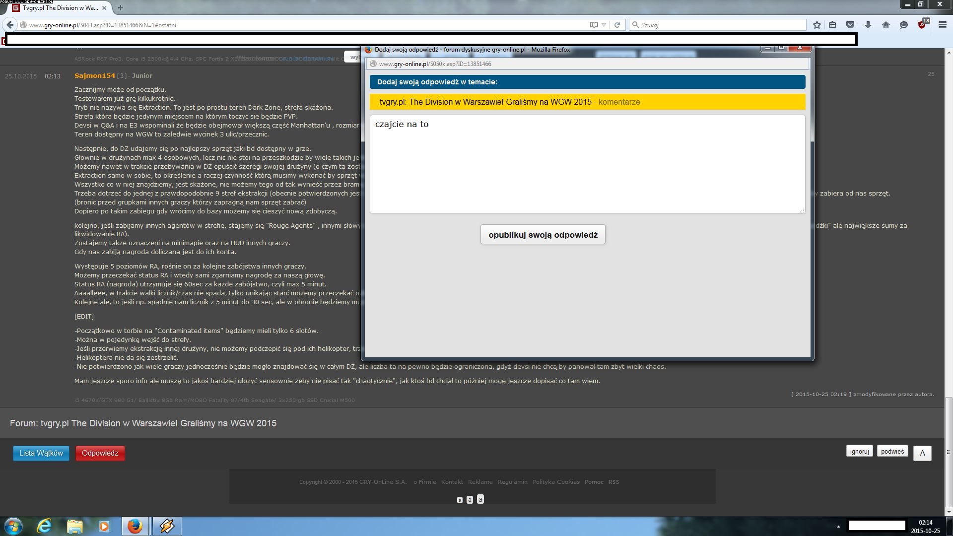The width and height of the screenshot is (953, 536).
Task: Open a new browser tab
Action: (121, 8)
